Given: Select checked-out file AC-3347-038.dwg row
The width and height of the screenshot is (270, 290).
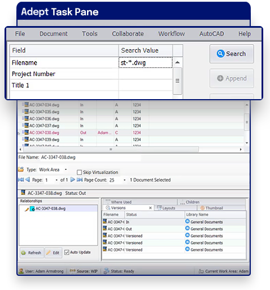Looking at the screenshot, I should pos(130,133).
